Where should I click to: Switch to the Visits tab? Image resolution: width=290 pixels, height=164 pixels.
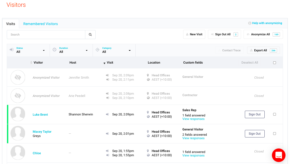coord(11,24)
